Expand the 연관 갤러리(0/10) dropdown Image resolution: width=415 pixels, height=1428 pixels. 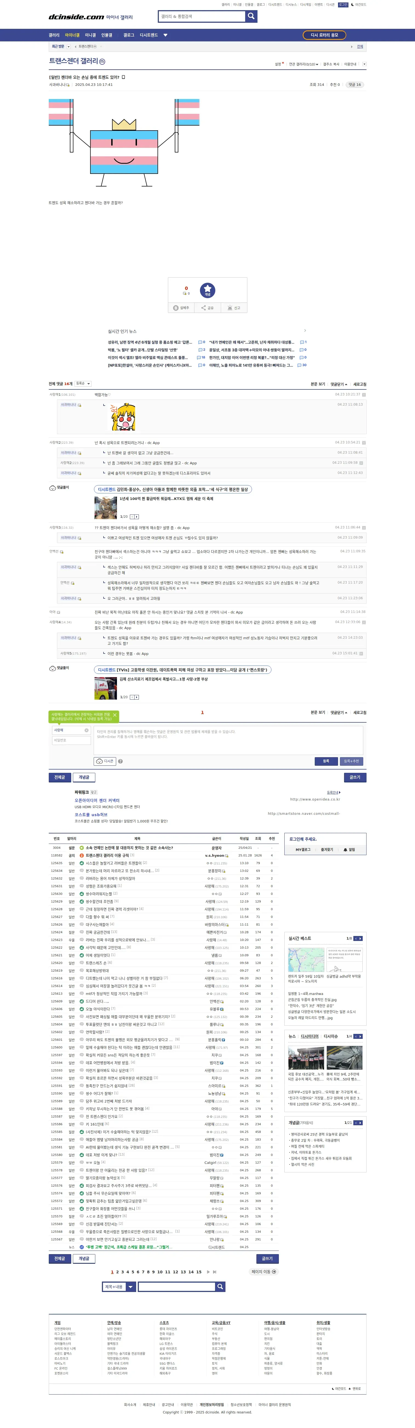304,64
